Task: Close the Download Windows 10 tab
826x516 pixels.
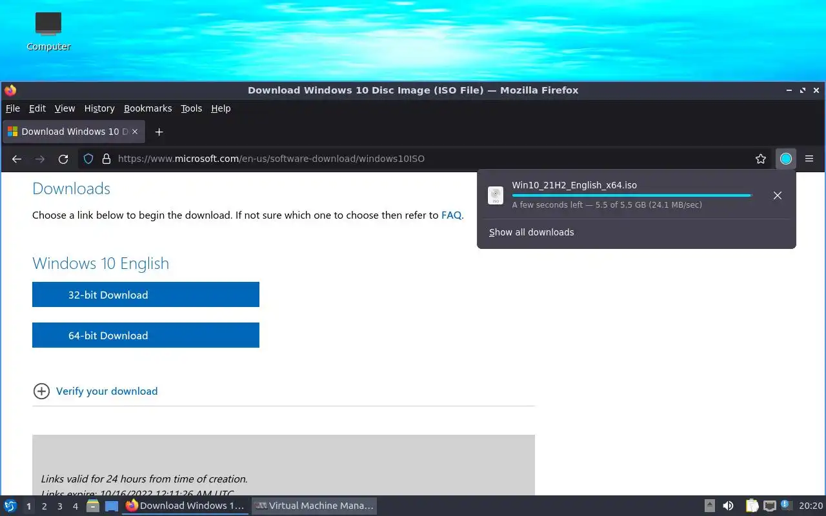Action: point(135,132)
